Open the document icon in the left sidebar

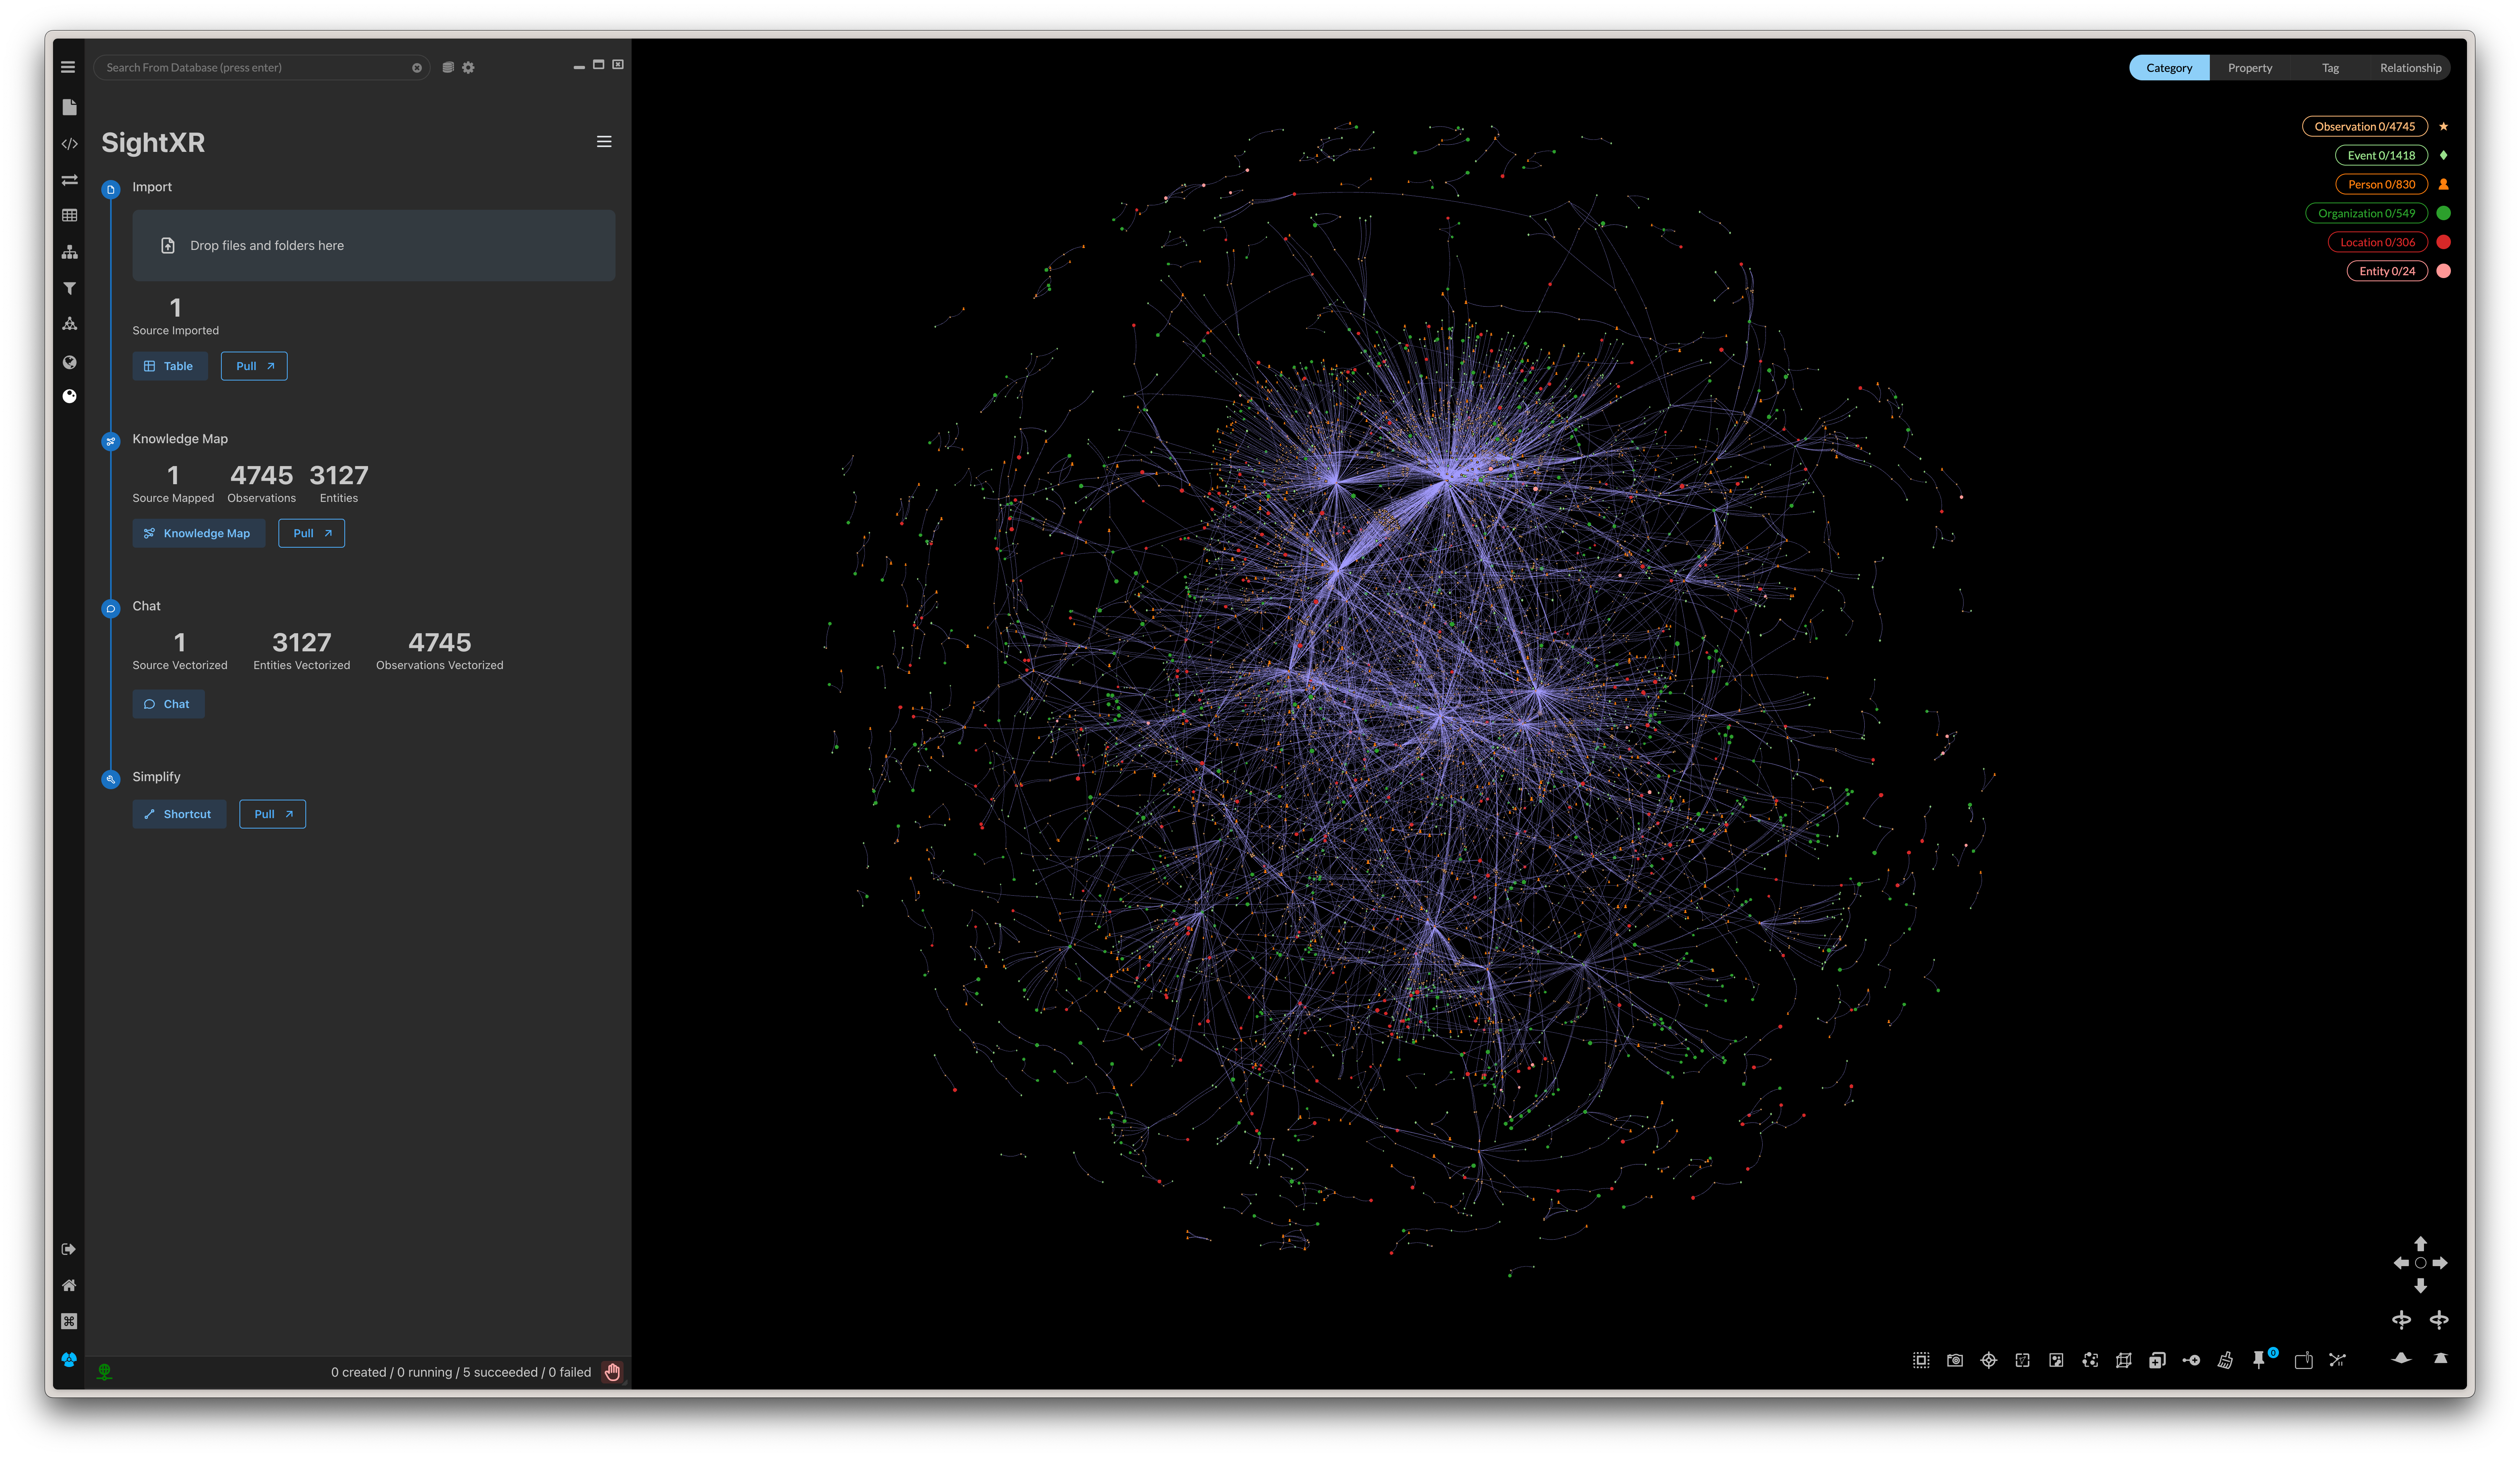tap(69, 107)
